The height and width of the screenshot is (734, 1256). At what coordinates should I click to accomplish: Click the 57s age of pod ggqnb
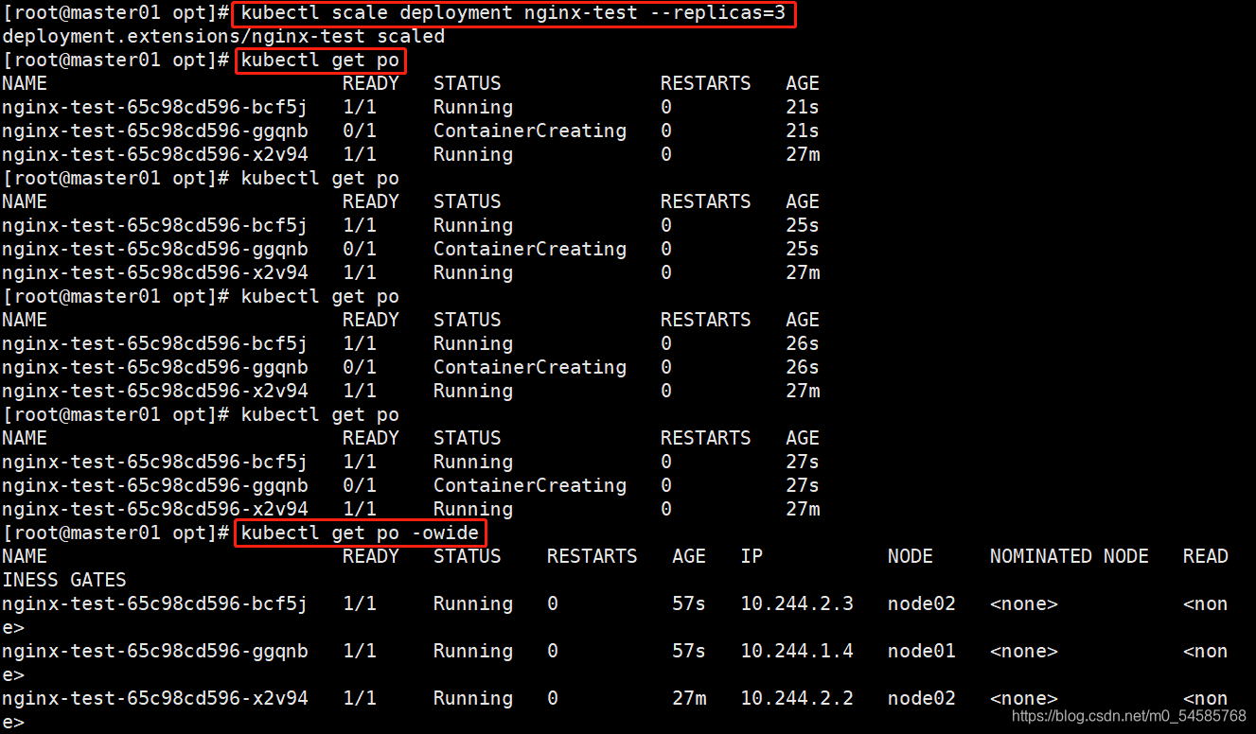(x=689, y=651)
